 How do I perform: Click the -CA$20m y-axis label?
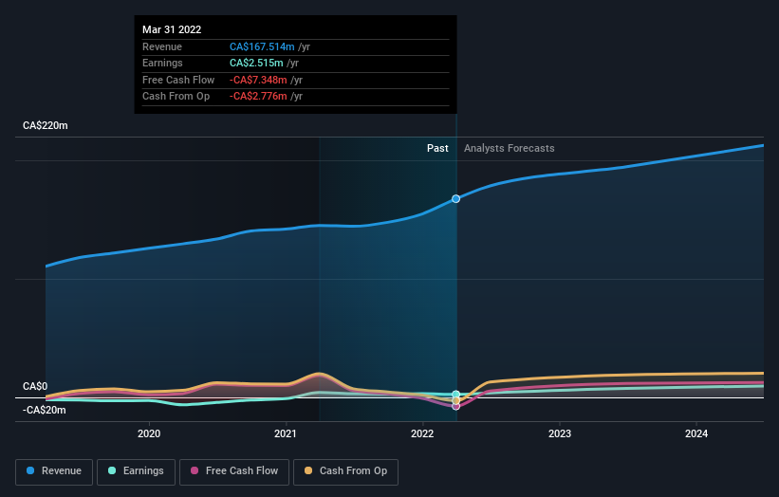[45, 410]
